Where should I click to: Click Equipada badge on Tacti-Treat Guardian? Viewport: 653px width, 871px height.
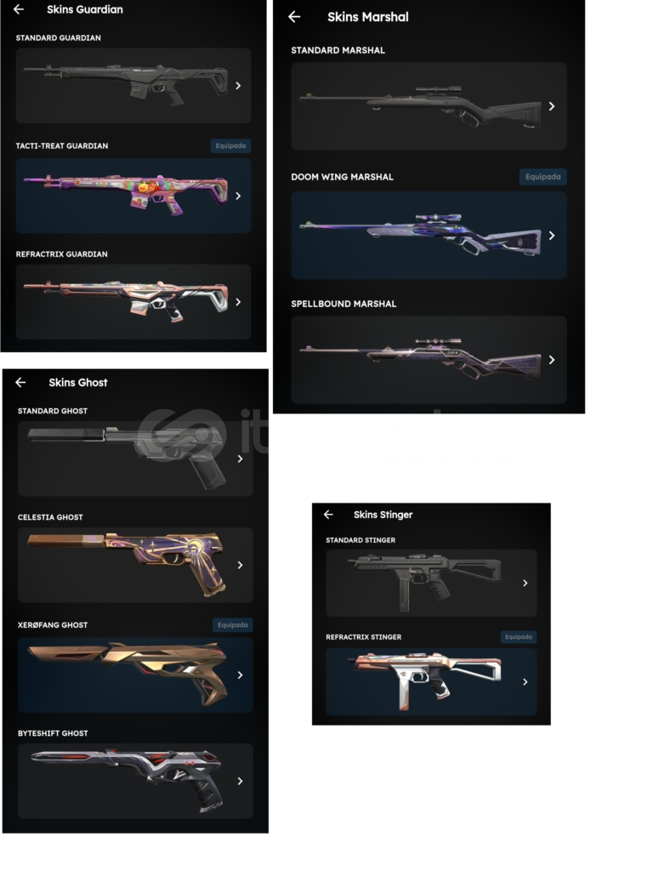coord(230,145)
